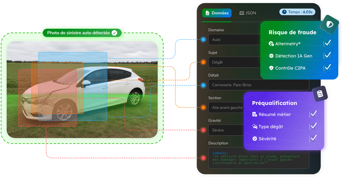The image size is (343, 177).
Task: Switch to the Données tab
Action: point(217,13)
